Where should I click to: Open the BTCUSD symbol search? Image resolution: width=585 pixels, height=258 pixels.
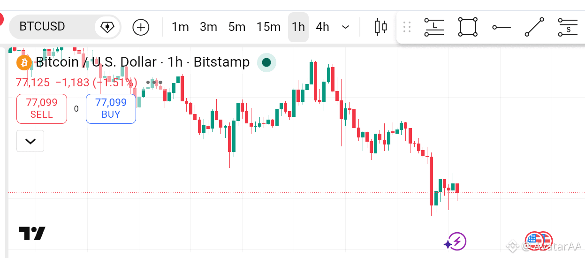[42, 27]
